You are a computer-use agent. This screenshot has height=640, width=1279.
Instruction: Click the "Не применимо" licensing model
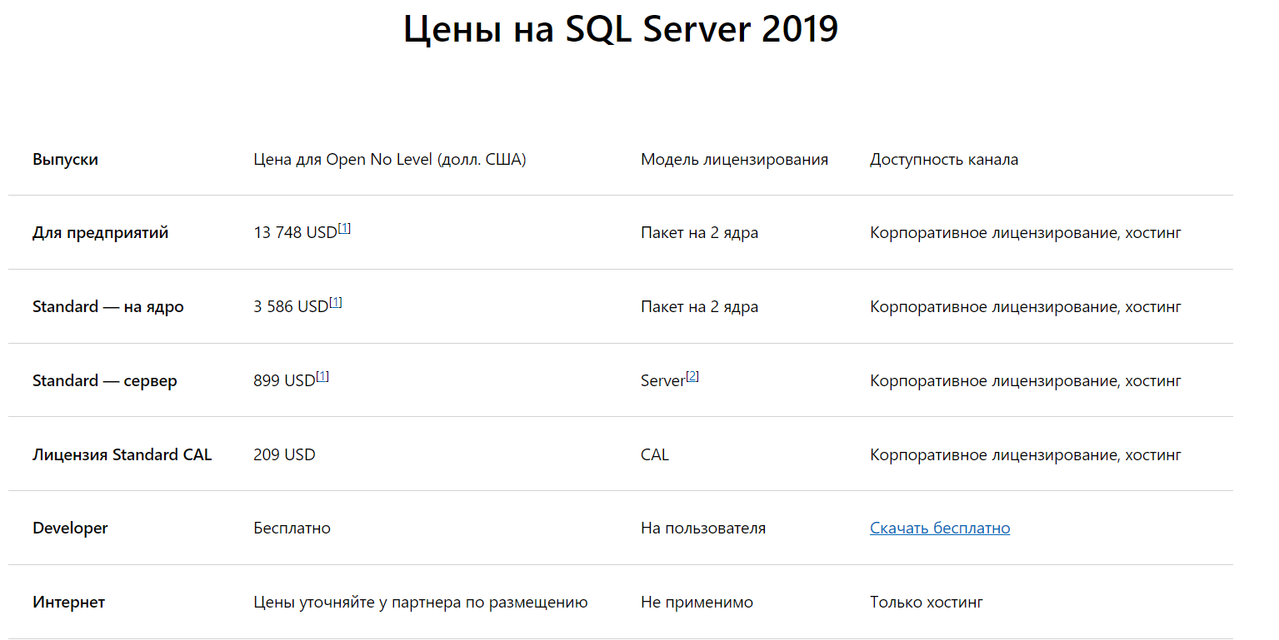pyautogui.click(x=697, y=603)
